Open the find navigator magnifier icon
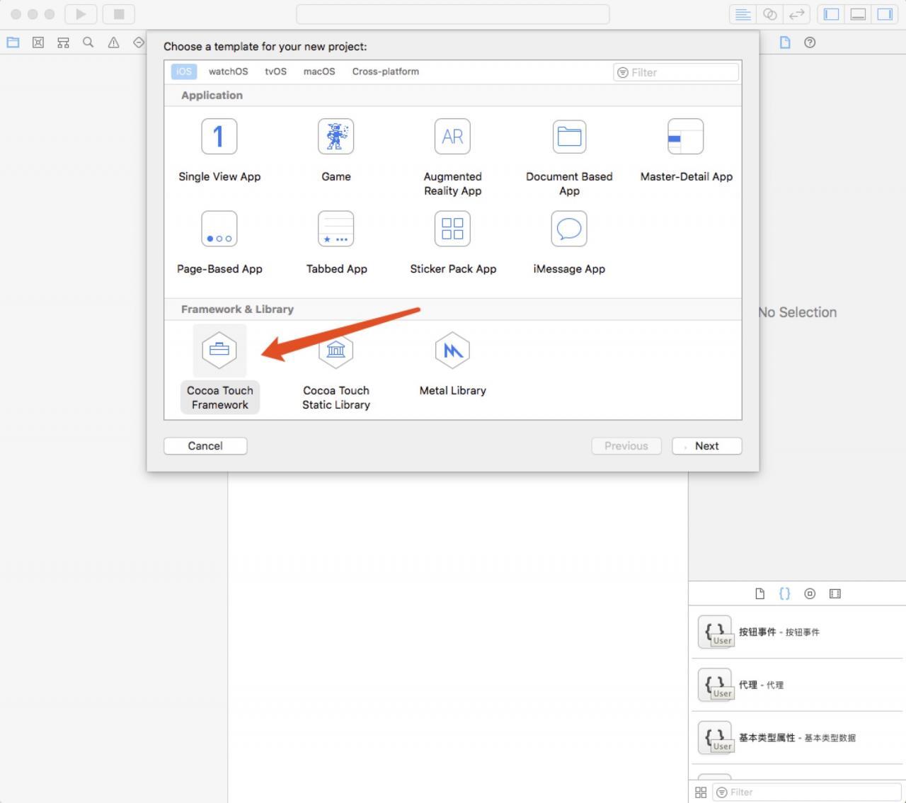 88,42
